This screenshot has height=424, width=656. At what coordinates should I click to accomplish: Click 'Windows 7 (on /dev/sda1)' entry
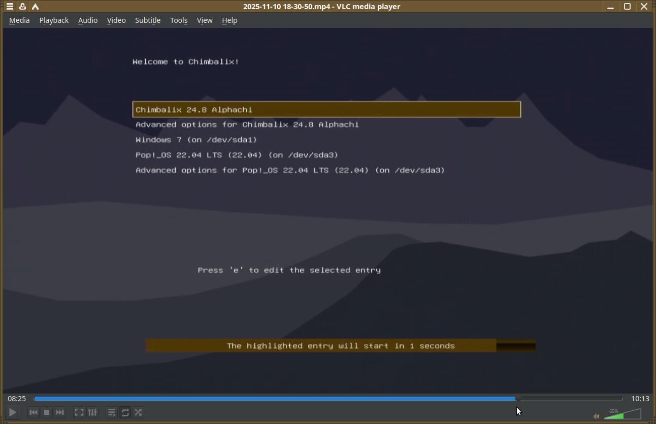point(196,140)
